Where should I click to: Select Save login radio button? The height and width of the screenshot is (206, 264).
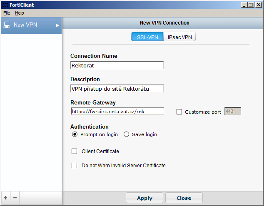[126, 134]
